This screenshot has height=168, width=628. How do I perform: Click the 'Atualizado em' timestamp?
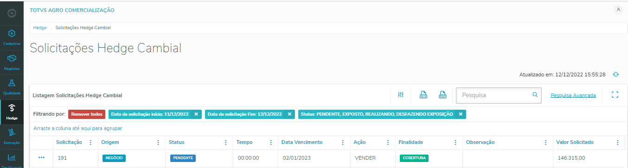pos(562,74)
